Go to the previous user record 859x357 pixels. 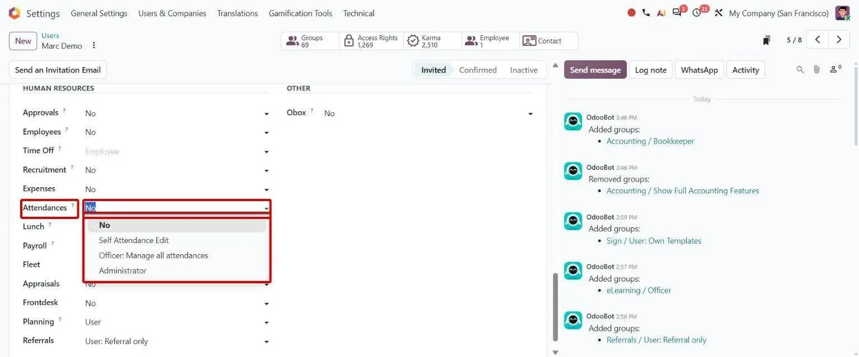point(818,40)
